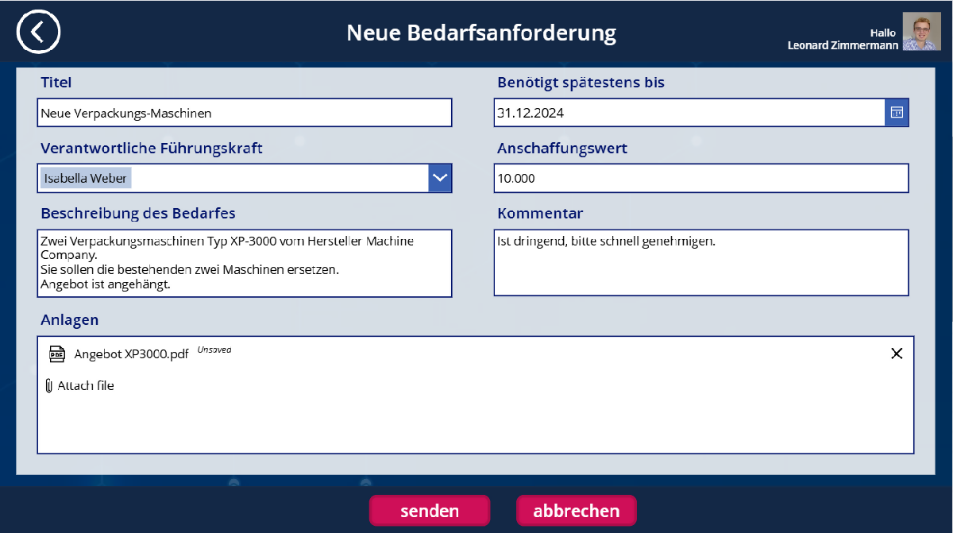Click the PDF icon of the attachment

click(x=56, y=354)
